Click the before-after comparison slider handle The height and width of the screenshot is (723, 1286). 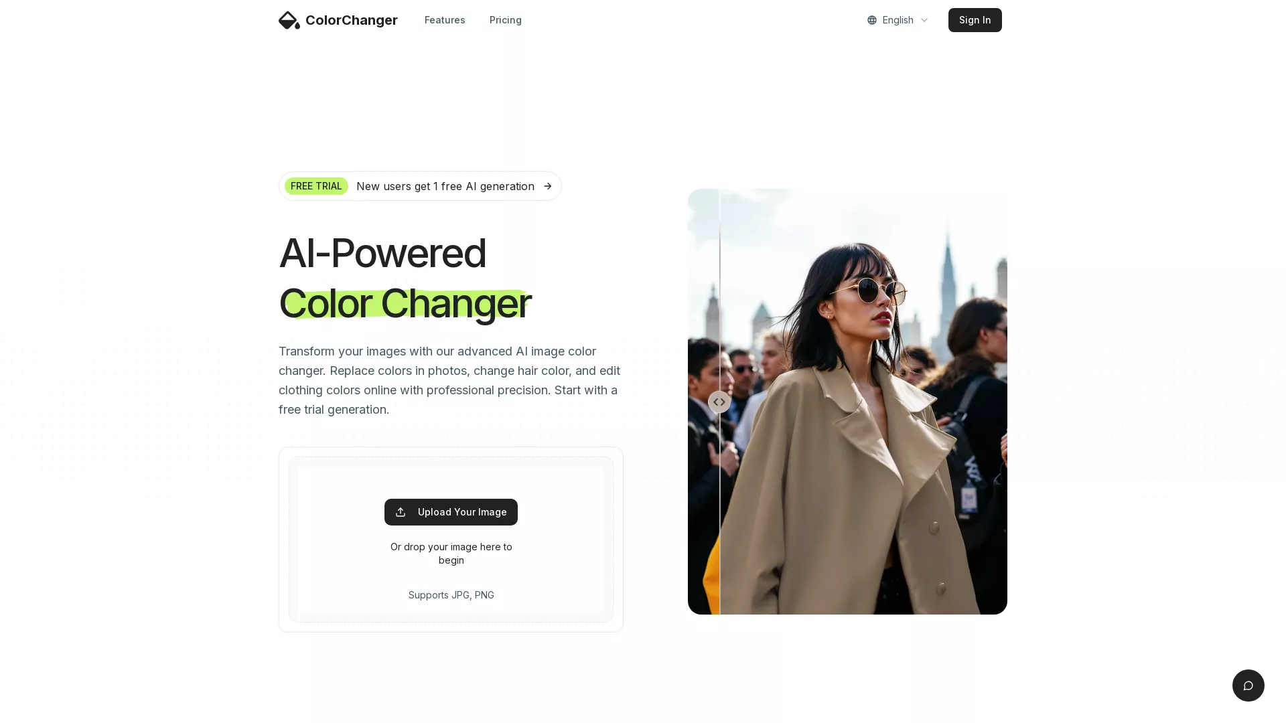tap(719, 402)
